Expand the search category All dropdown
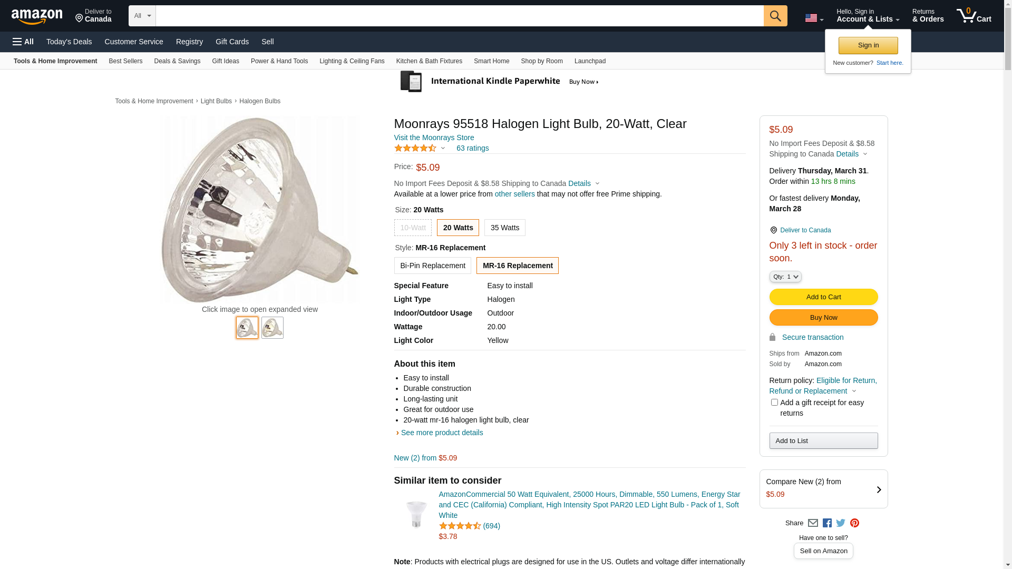The width and height of the screenshot is (1012, 569). (142, 16)
